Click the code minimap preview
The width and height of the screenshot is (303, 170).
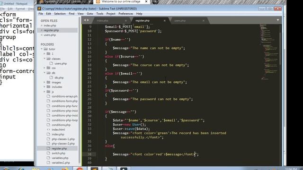click(x=269, y=51)
